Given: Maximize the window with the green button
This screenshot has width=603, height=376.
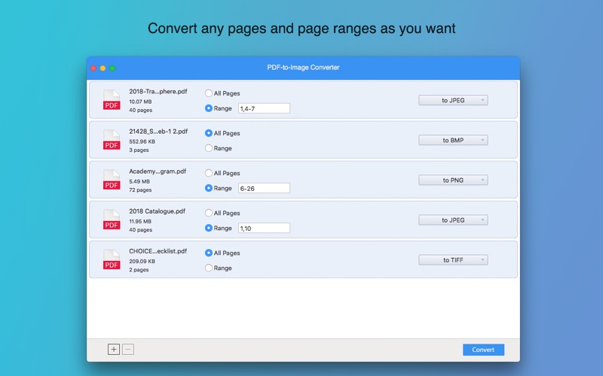Looking at the screenshot, I should [x=112, y=68].
